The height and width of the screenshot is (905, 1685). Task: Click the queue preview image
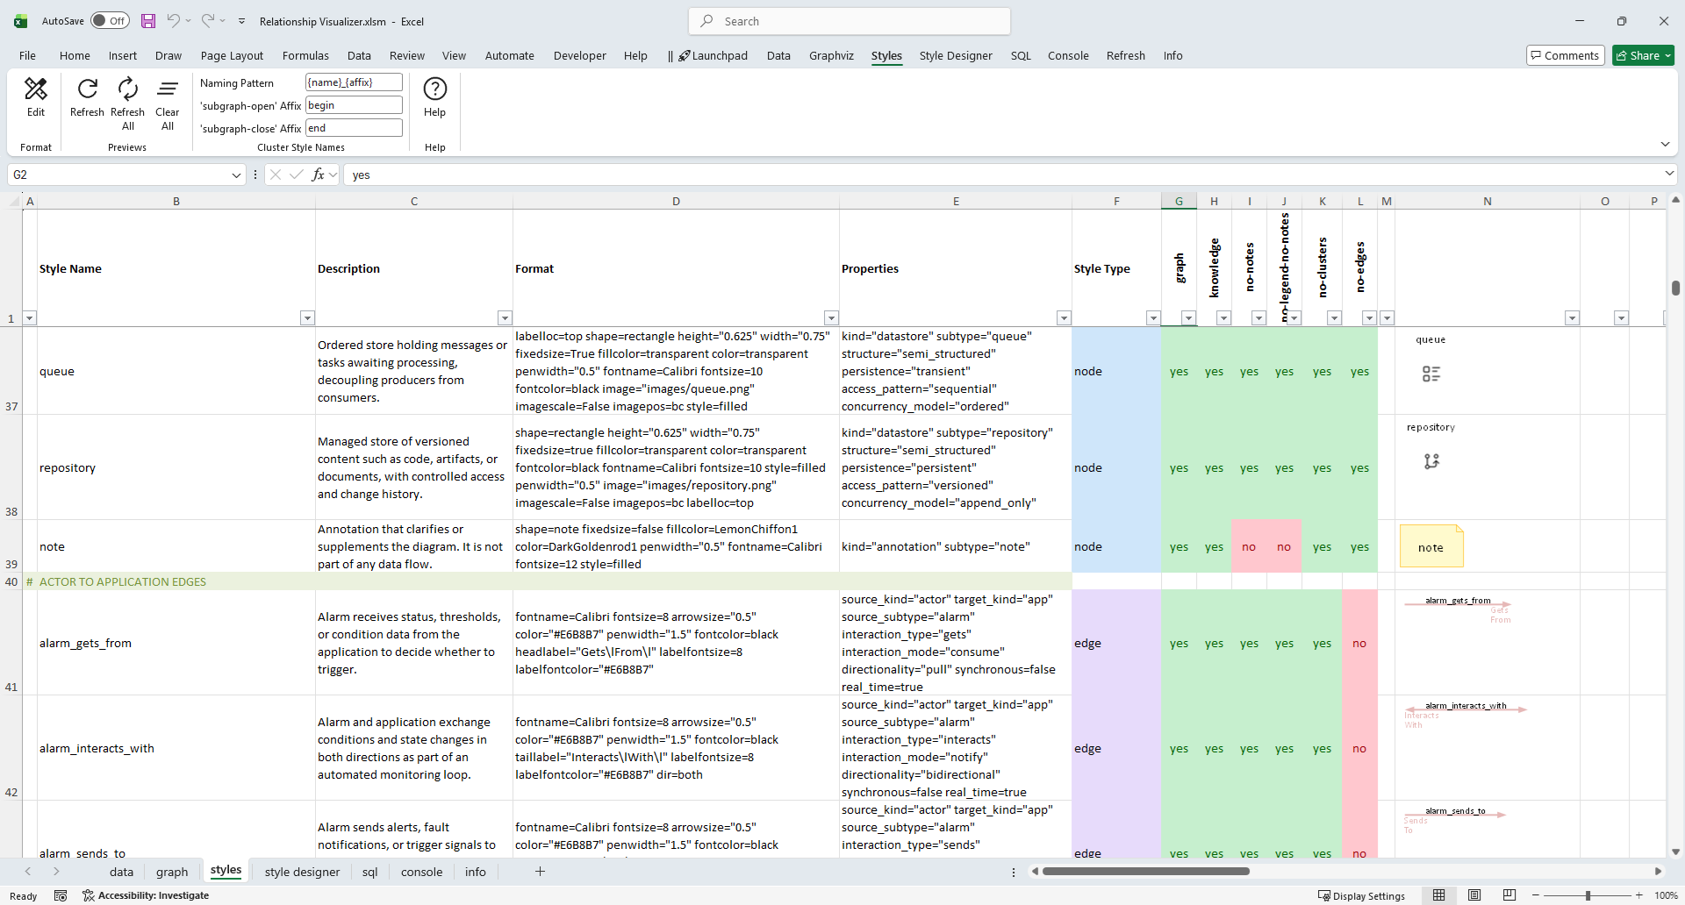pos(1431,374)
